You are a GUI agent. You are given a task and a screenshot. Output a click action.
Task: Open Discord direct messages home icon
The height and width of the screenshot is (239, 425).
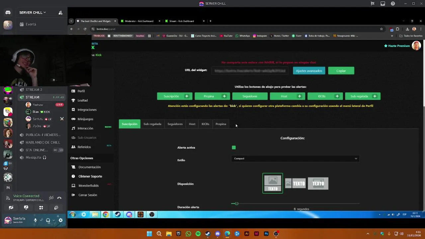(8, 13)
